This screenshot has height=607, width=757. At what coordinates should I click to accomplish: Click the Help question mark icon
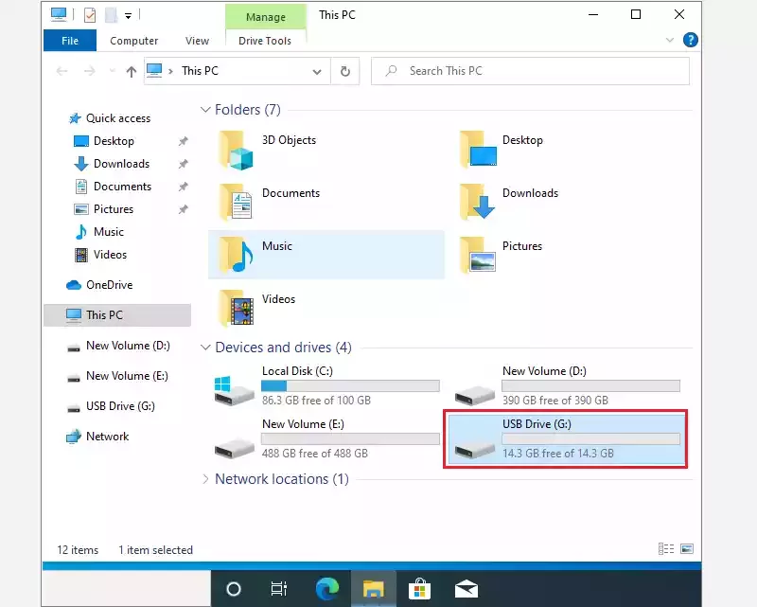click(x=691, y=40)
